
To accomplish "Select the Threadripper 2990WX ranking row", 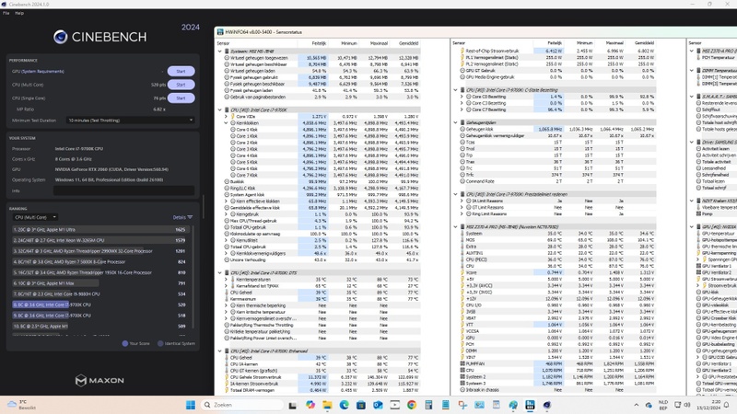I will pos(100,251).
